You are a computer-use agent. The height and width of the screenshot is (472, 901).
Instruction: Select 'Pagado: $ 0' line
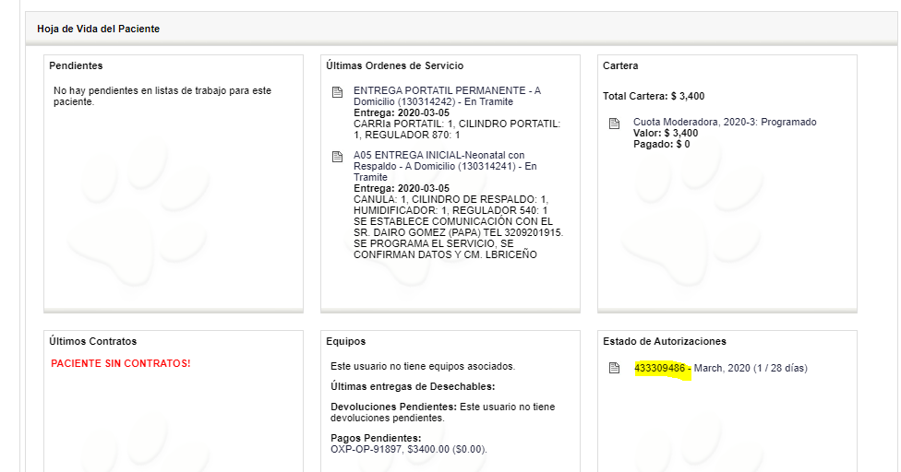pos(661,144)
